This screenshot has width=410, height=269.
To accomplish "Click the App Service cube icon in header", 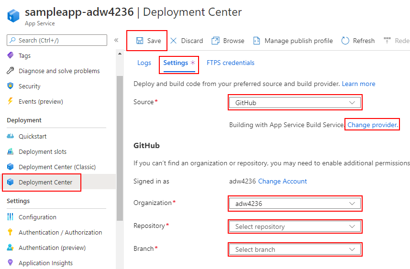I will pyautogui.click(x=13, y=16).
